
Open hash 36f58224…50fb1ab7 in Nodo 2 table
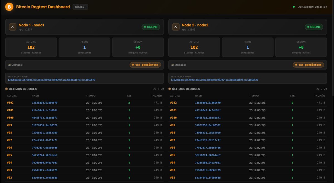(x=208, y=155)
